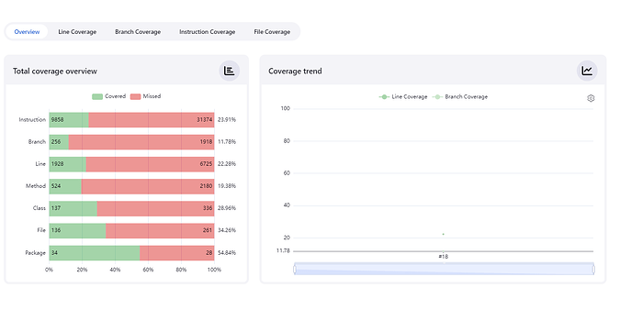Viewport: 631px width, 332px height.
Task: Click the 54.84% Package percentage
Action: pos(227,253)
